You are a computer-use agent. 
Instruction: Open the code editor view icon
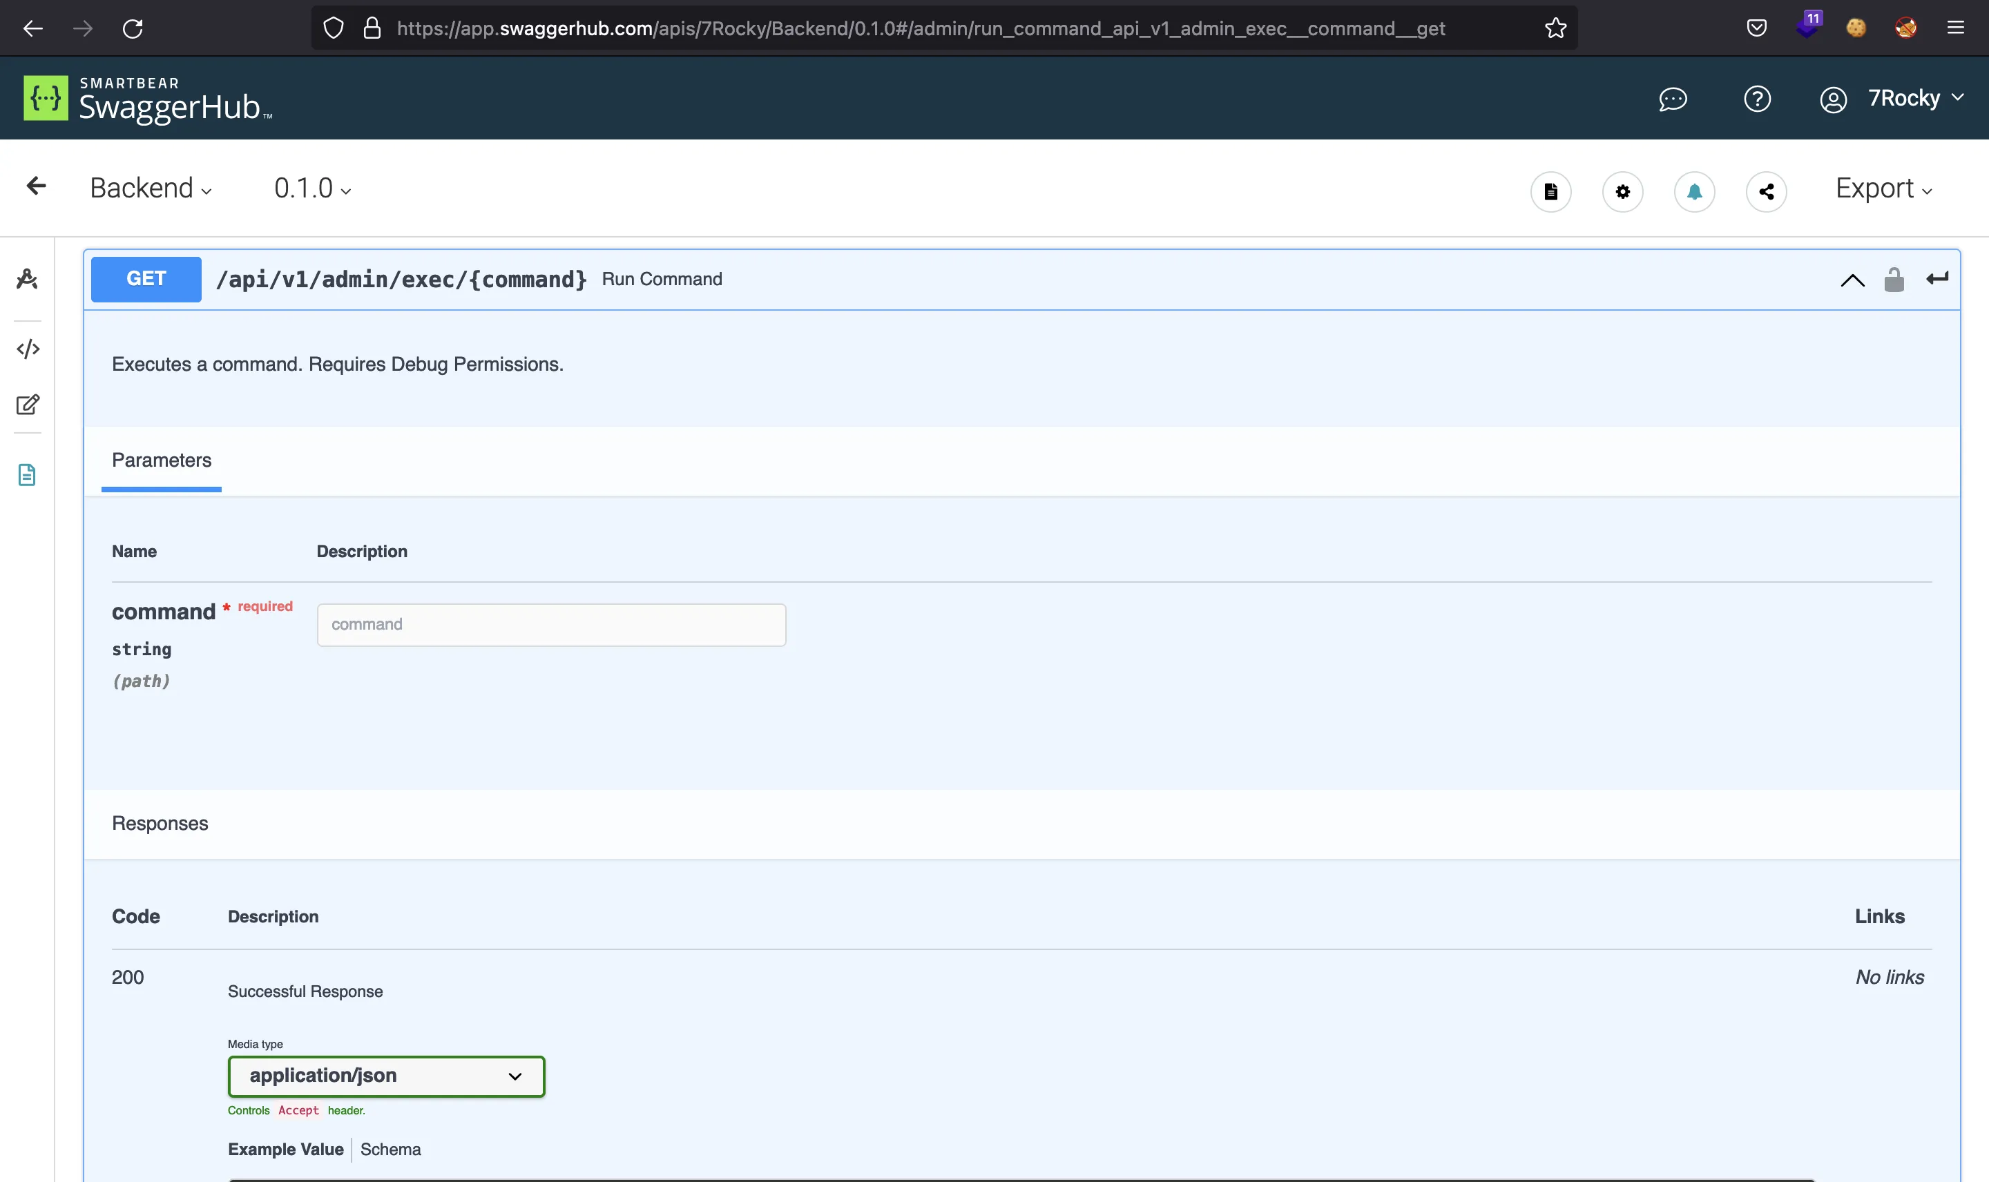(x=28, y=349)
